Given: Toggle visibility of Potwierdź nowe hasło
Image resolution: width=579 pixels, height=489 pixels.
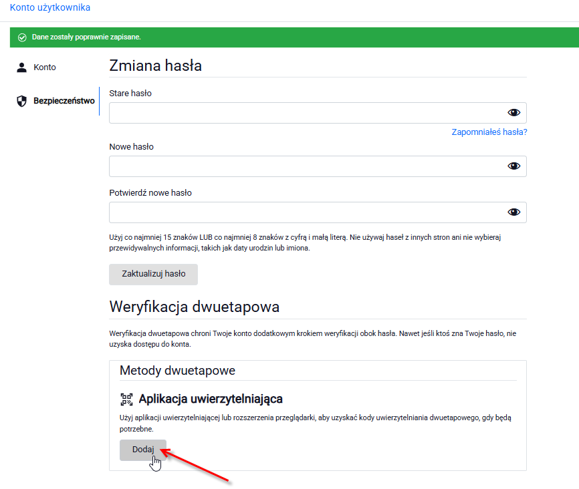Looking at the screenshot, I should (513, 212).
